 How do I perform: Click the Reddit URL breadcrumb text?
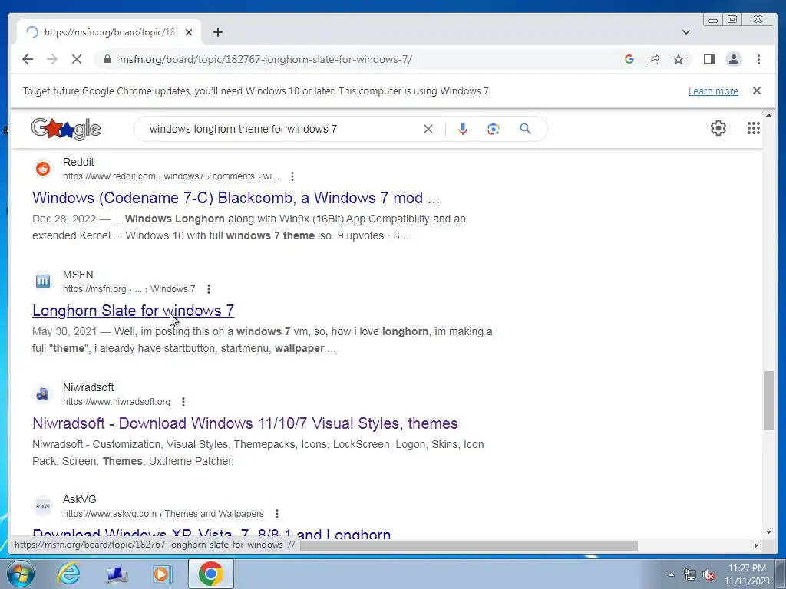point(171,176)
